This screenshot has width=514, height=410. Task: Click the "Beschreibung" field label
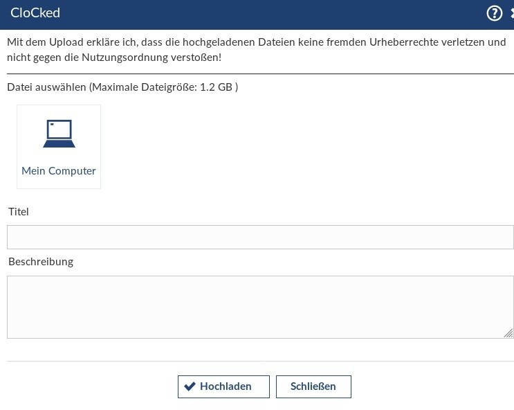[x=41, y=262]
